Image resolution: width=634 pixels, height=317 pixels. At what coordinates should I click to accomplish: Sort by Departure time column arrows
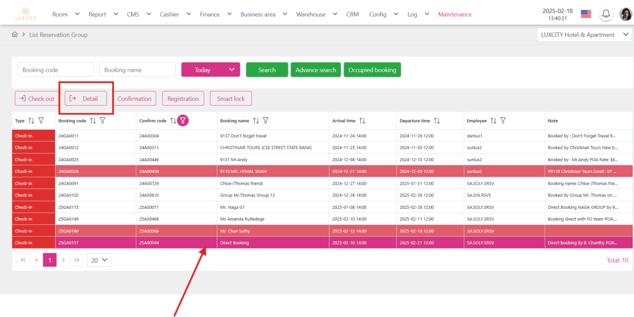tap(436, 121)
